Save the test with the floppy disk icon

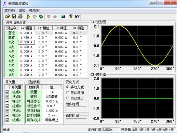pos(14,17)
